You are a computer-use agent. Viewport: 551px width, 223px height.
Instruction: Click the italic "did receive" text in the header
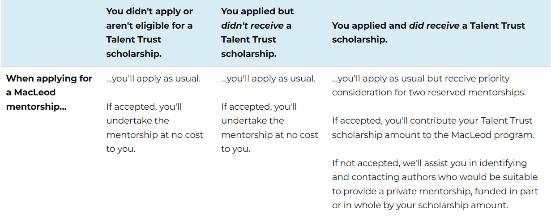pyautogui.click(x=434, y=26)
